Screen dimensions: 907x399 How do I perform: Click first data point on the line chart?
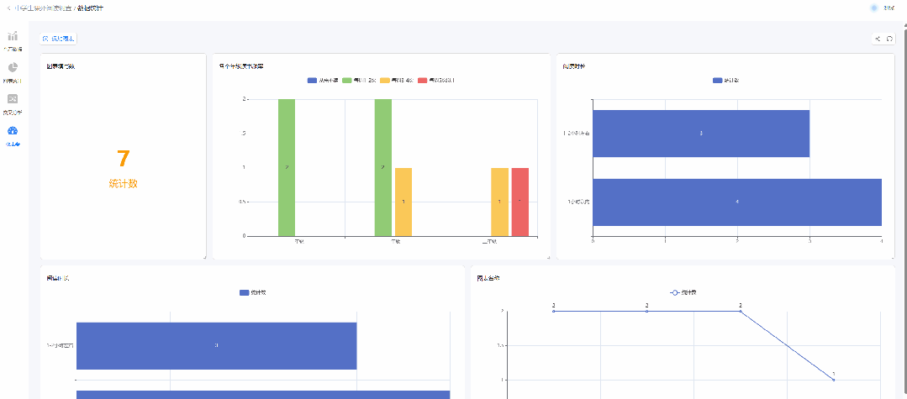point(554,311)
